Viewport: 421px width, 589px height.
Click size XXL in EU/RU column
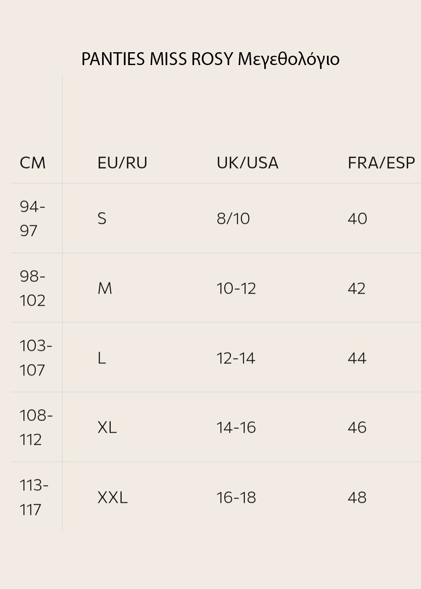tap(113, 497)
